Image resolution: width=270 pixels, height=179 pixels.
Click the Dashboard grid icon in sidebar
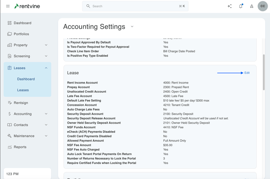point(9,23)
